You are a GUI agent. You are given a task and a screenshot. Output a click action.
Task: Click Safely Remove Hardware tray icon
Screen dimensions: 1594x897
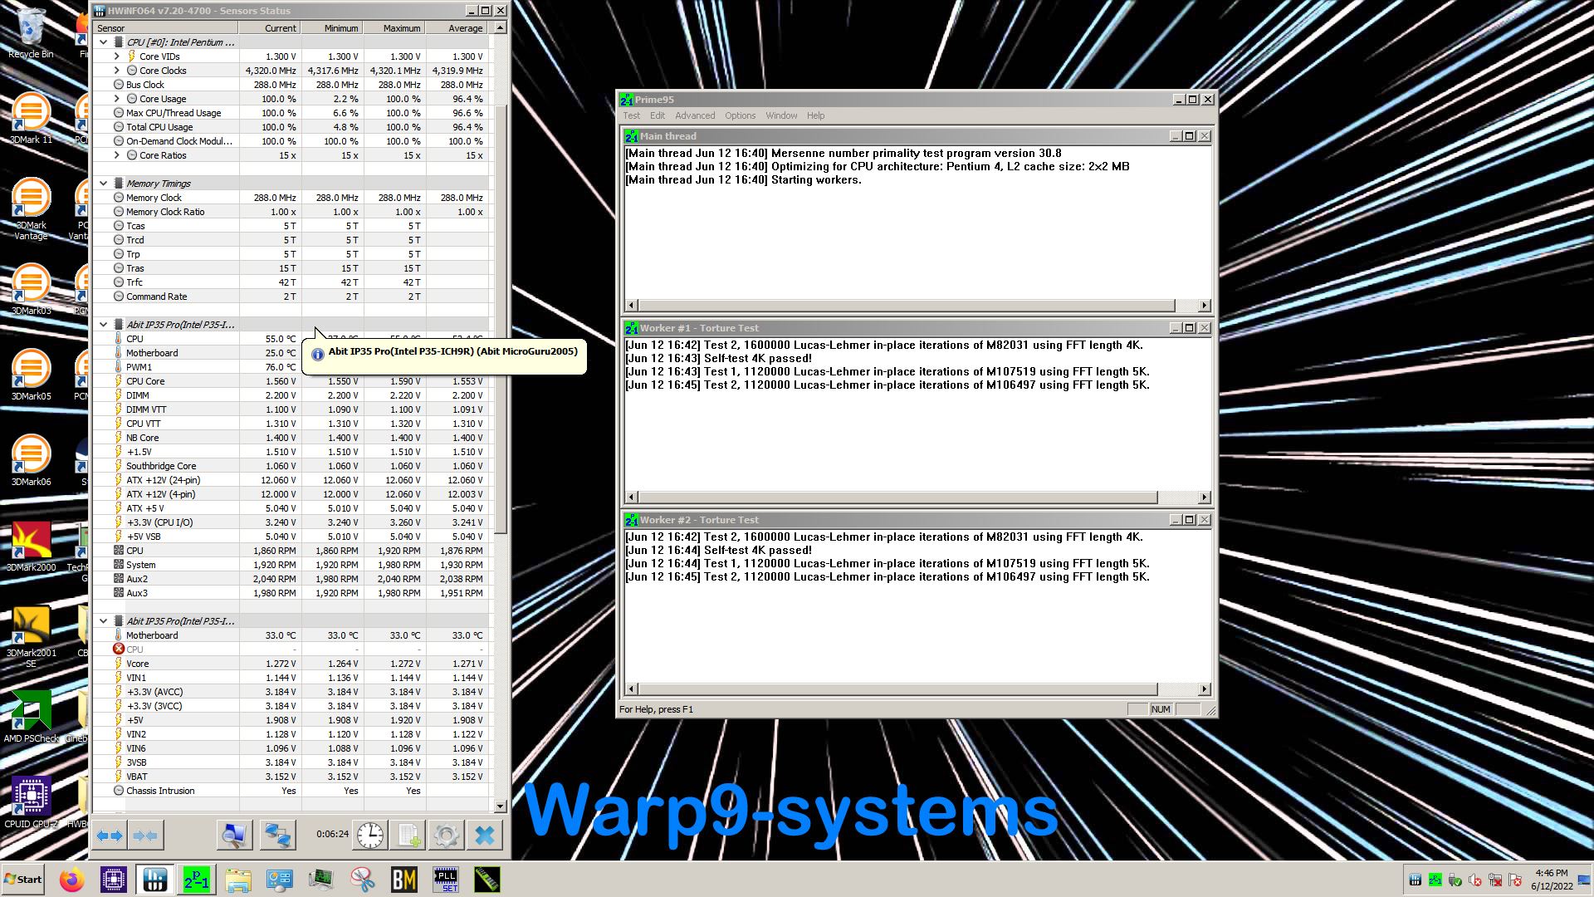tap(1455, 880)
